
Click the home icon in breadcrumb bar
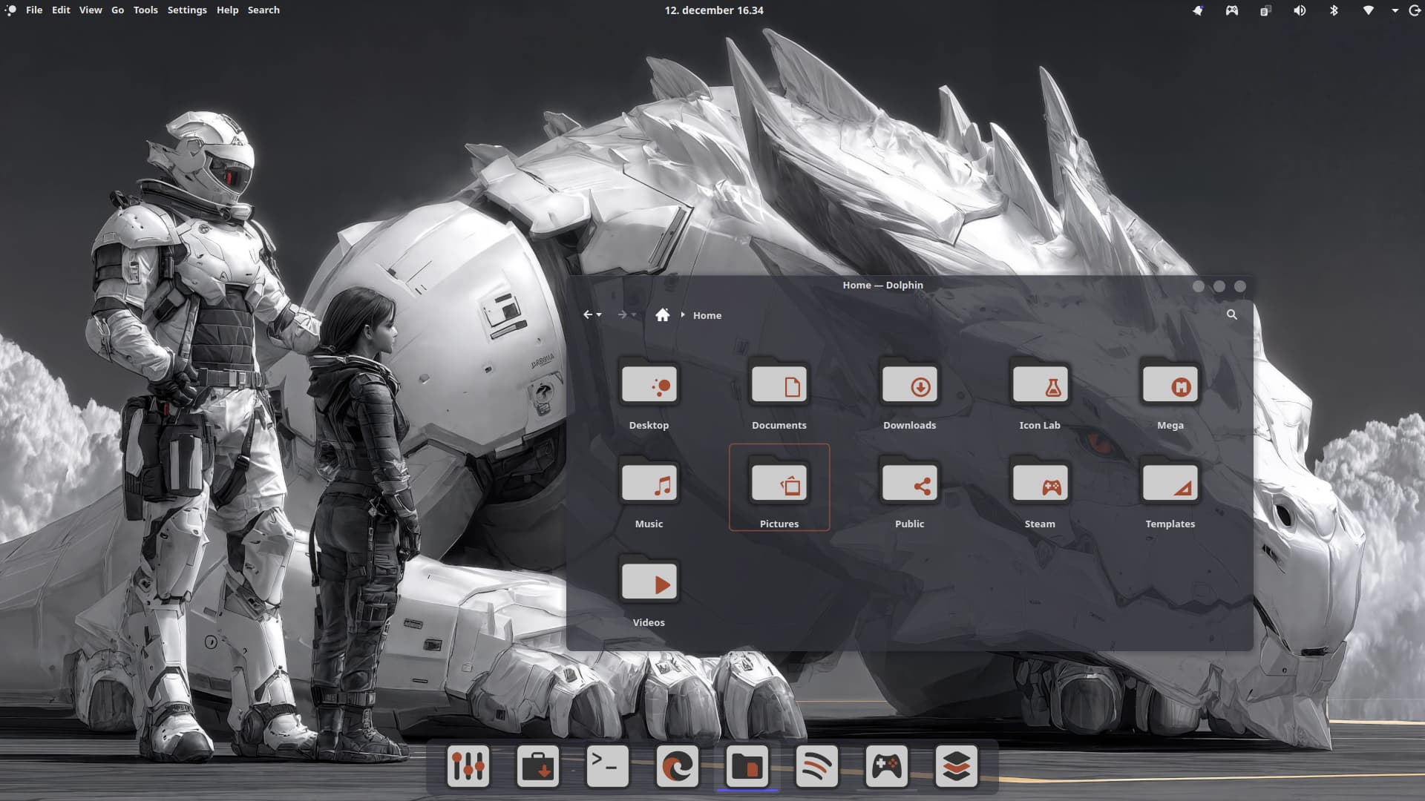coord(662,315)
